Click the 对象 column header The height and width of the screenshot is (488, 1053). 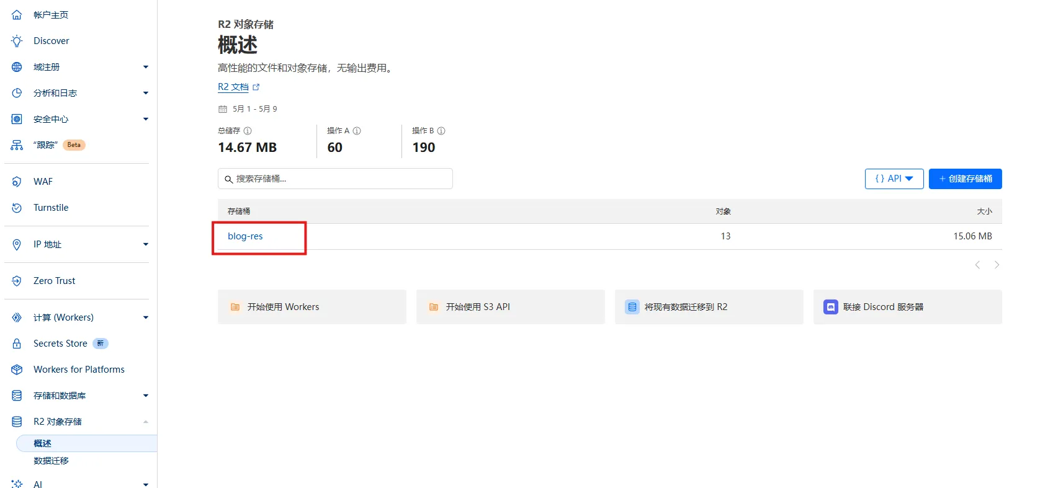click(x=723, y=211)
